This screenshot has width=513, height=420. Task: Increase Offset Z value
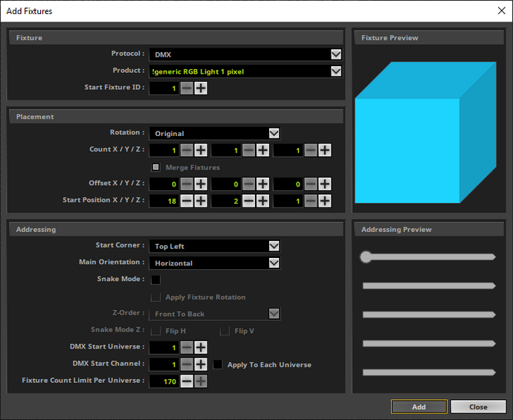(x=325, y=184)
